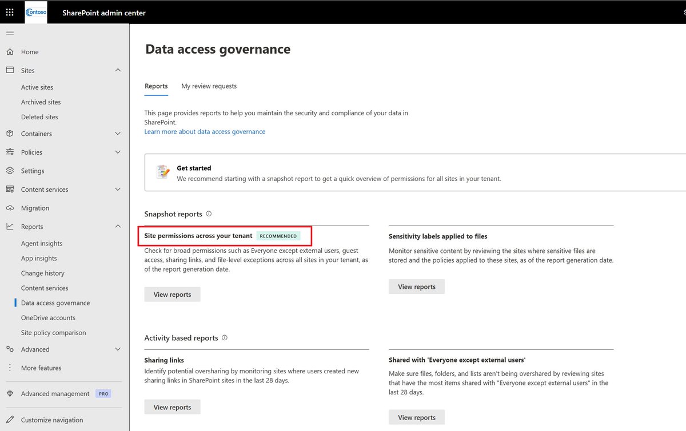
Task: Open Agent insights report
Action: pyautogui.click(x=42, y=244)
